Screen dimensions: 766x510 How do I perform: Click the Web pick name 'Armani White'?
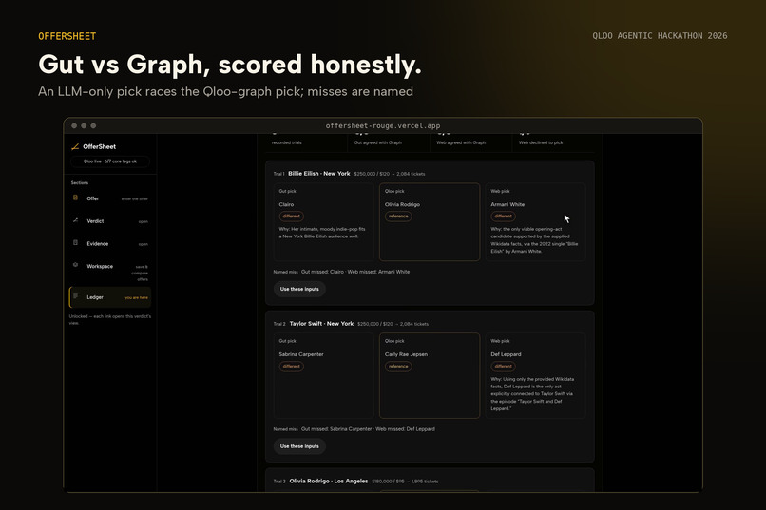click(507, 204)
